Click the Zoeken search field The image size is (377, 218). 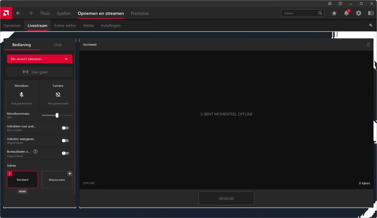(x=300, y=13)
